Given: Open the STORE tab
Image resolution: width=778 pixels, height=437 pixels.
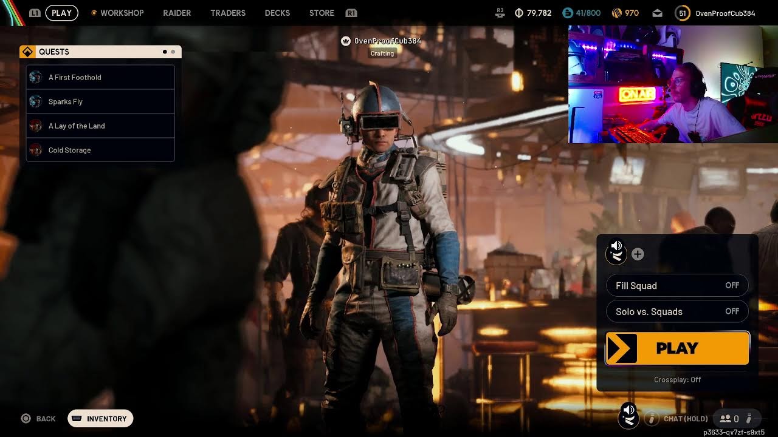Looking at the screenshot, I should (322, 13).
